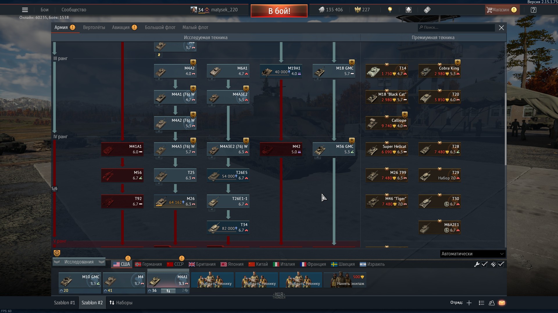Image resolution: width=558 pixels, height=313 pixels.
Task: Start battle with В бой! button
Action: pos(279,11)
